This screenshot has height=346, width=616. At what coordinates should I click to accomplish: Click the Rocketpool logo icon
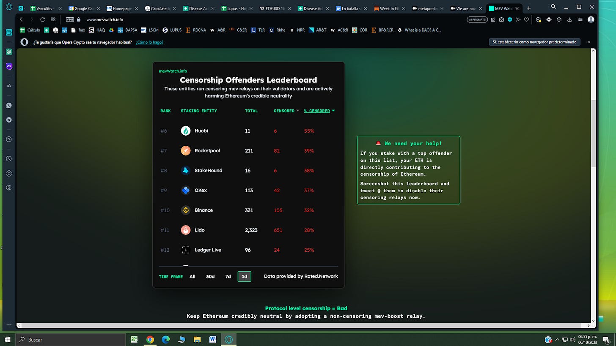pos(186,150)
